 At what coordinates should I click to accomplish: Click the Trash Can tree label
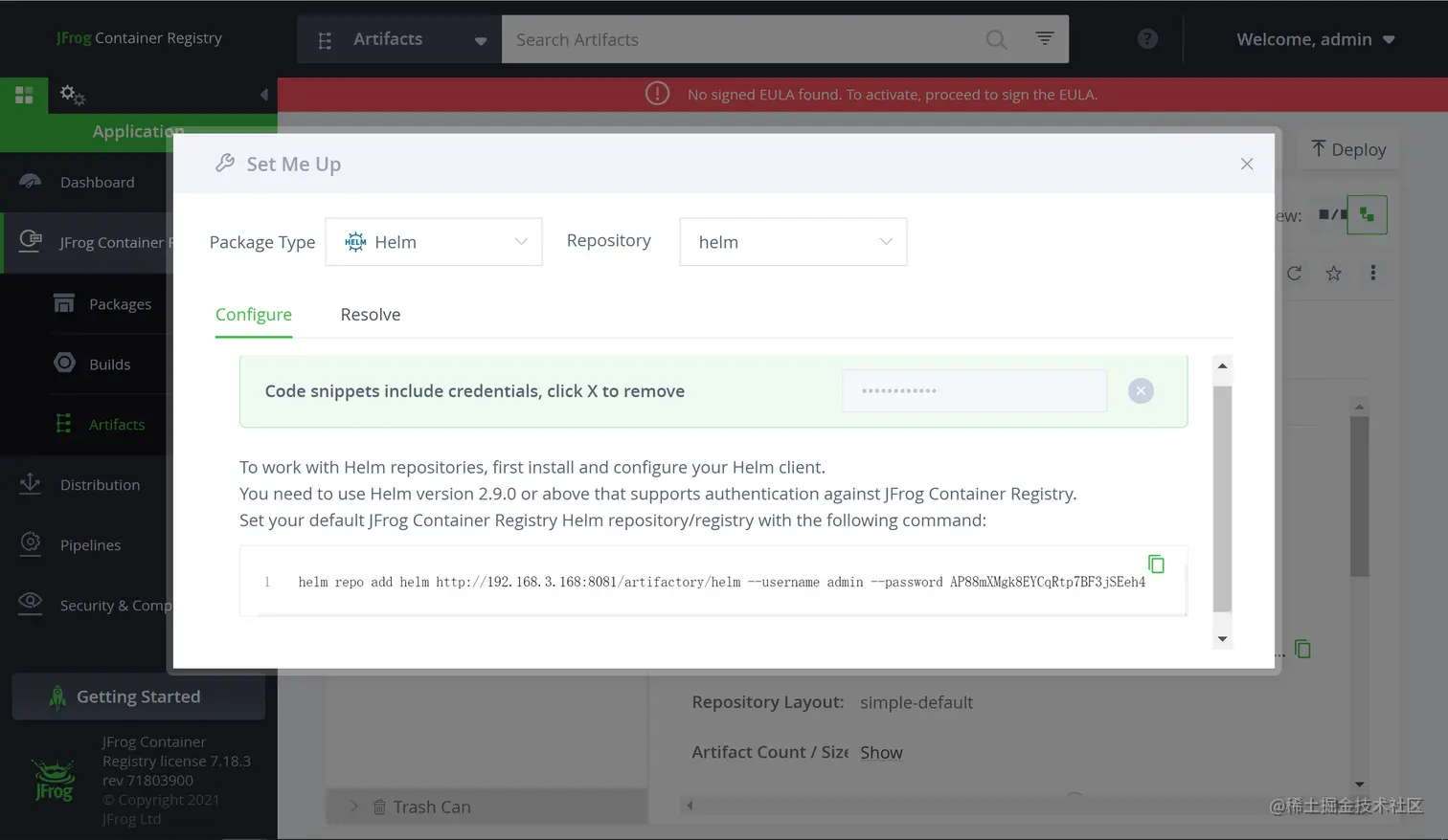tap(432, 807)
